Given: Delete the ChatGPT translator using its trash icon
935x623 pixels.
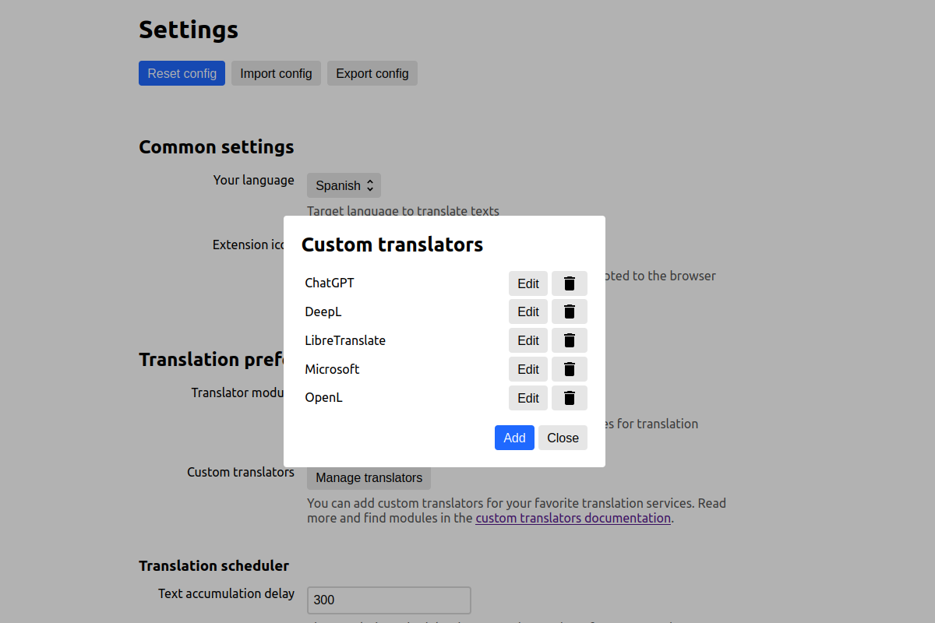Looking at the screenshot, I should (570, 283).
